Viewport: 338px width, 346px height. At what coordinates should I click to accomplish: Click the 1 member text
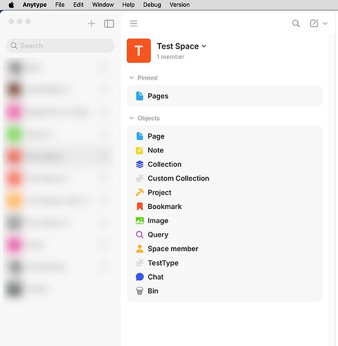point(170,57)
